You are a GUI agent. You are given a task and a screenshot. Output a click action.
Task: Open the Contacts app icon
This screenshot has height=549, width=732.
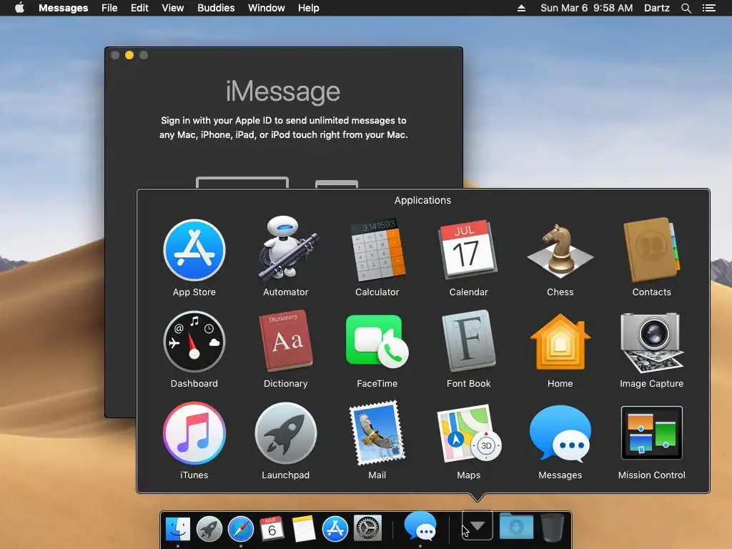coord(652,249)
